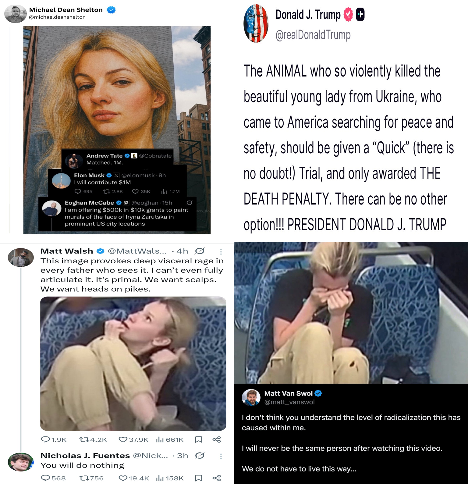The height and width of the screenshot is (484, 468).
Task: Open Matt Walsh's profile avatar
Action: coord(21,258)
